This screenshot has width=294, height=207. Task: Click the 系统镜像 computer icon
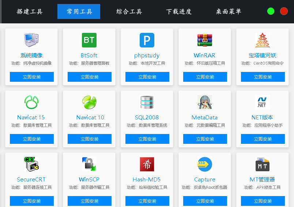tap(31, 40)
